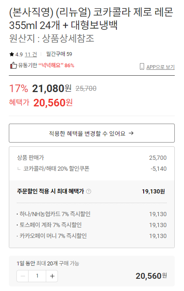The height and width of the screenshot is (291, 184).
Task: Click the star rating icon
Action: 12,54
